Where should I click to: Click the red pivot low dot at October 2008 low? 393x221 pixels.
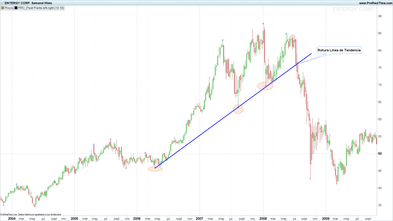(310, 179)
